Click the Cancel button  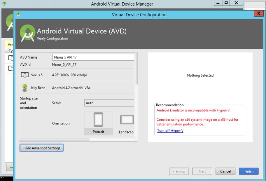(x=225, y=171)
